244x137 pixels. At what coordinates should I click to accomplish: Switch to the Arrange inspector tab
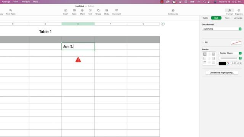coord(238,18)
